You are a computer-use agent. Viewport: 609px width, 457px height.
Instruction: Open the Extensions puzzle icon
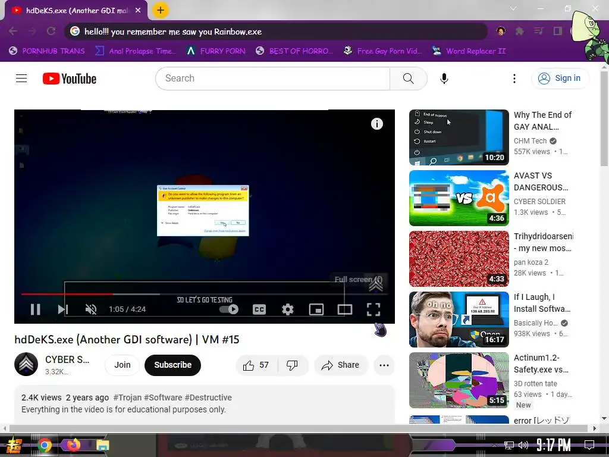pyautogui.click(x=520, y=31)
